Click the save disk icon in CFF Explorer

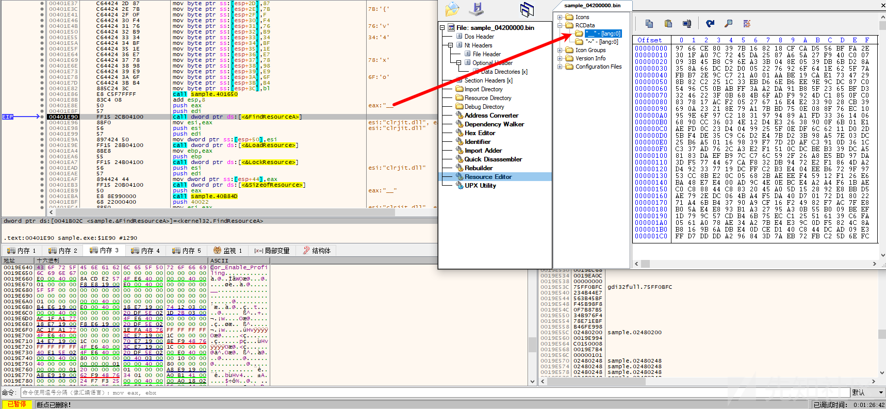click(477, 9)
